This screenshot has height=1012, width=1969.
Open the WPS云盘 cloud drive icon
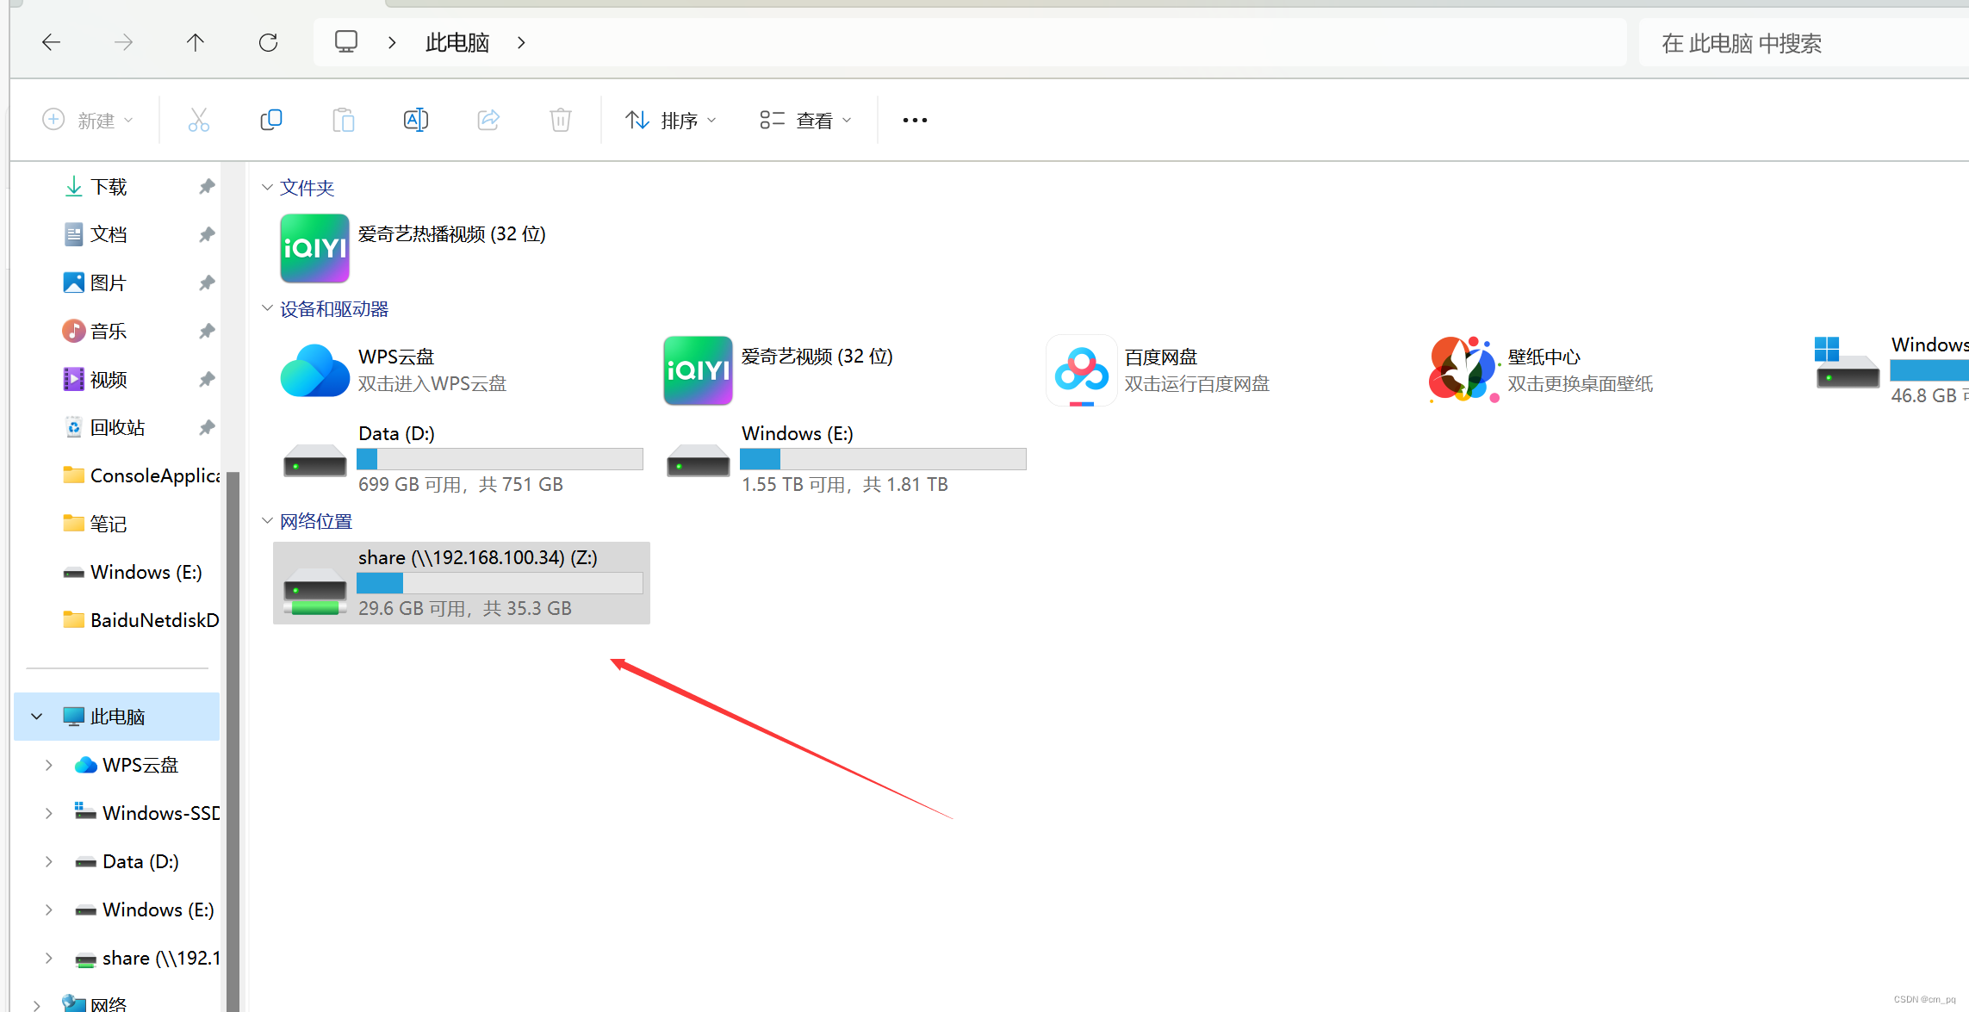(x=314, y=370)
